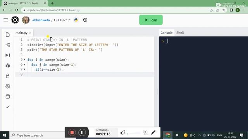This screenshot has width=248, height=139.
Task: Reload the page with refresh icon
Action: point(17,10)
